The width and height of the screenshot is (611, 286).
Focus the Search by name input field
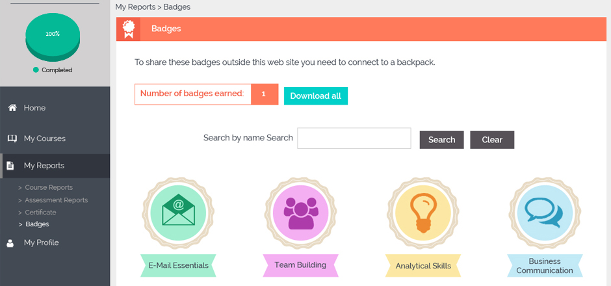point(354,138)
